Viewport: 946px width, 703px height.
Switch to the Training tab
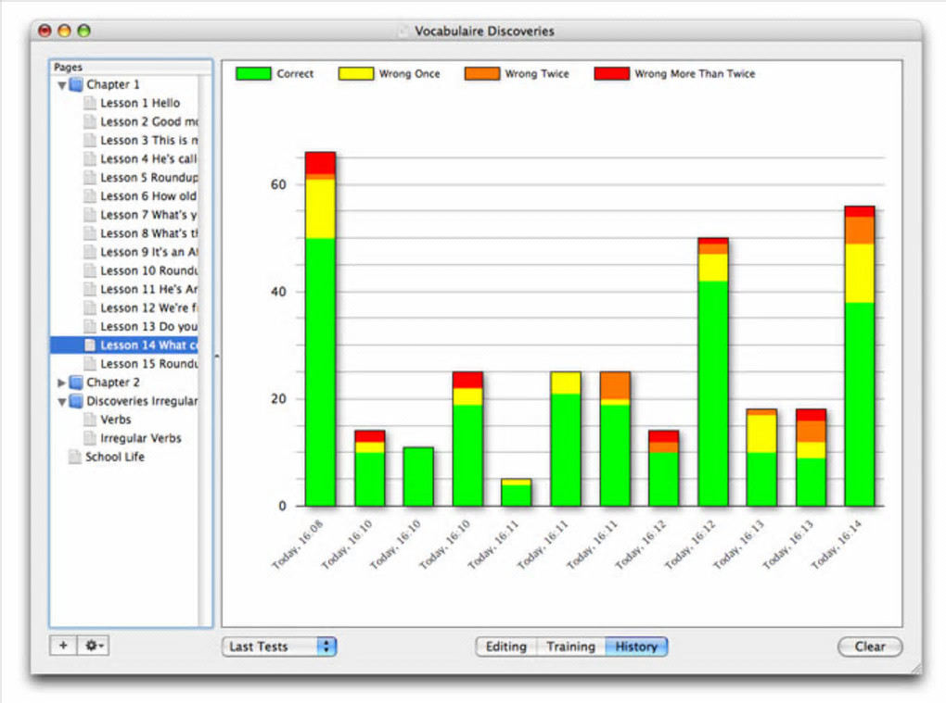(x=570, y=647)
